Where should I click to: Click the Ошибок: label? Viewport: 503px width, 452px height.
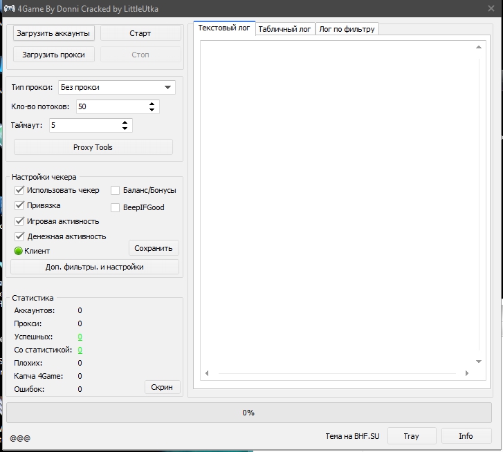click(x=29, y=389)
